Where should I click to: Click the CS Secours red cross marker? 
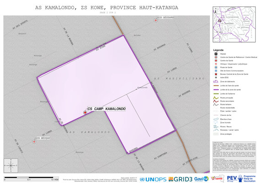156,20
